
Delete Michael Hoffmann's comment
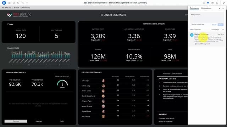pos(223,34)
